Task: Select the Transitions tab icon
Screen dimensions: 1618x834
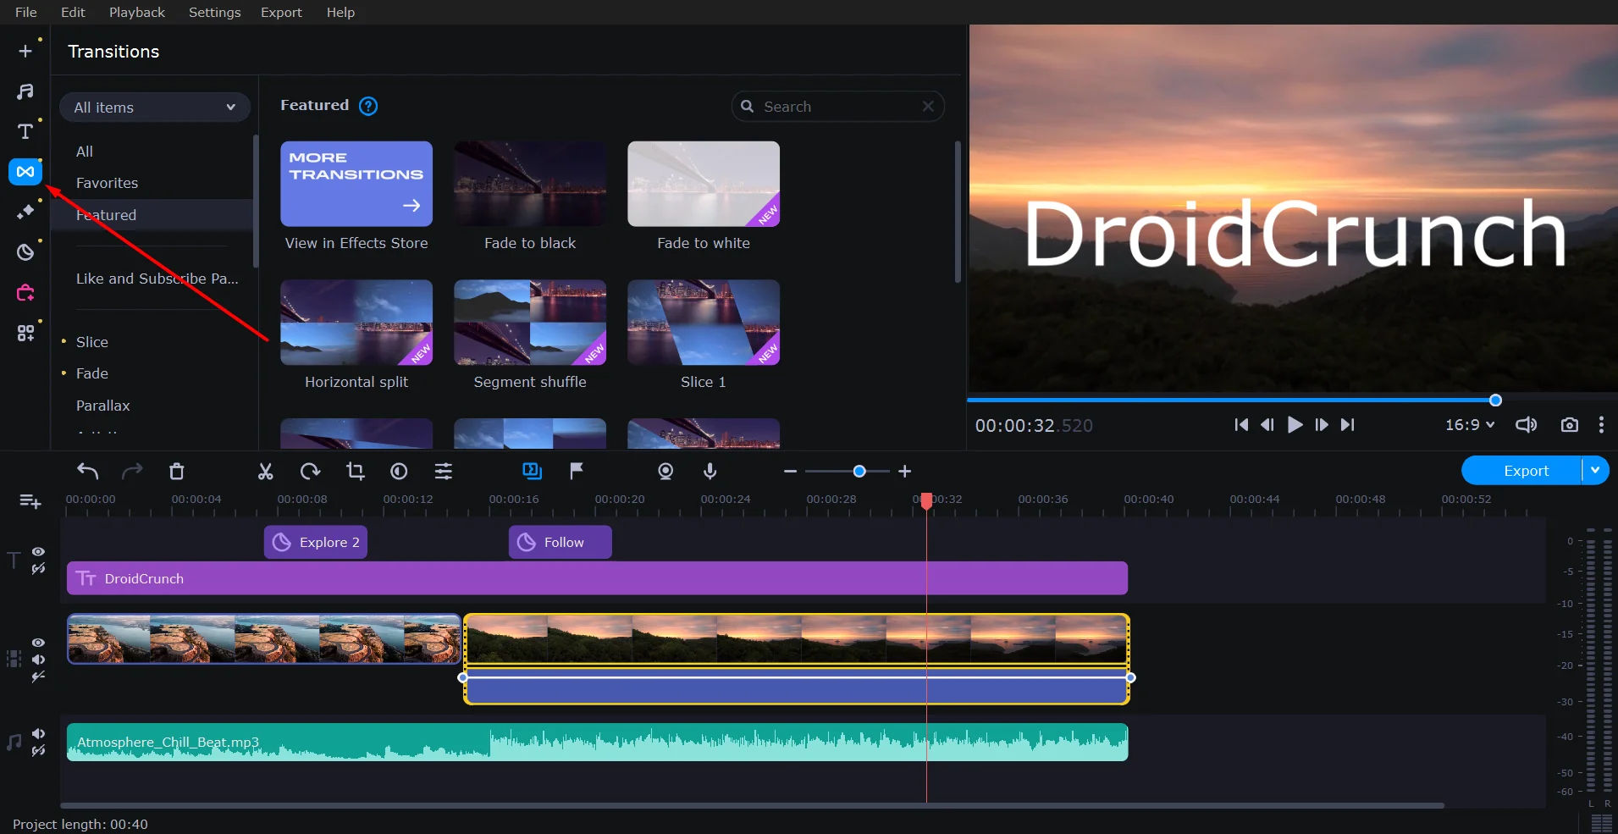Action: coord(25,172)
